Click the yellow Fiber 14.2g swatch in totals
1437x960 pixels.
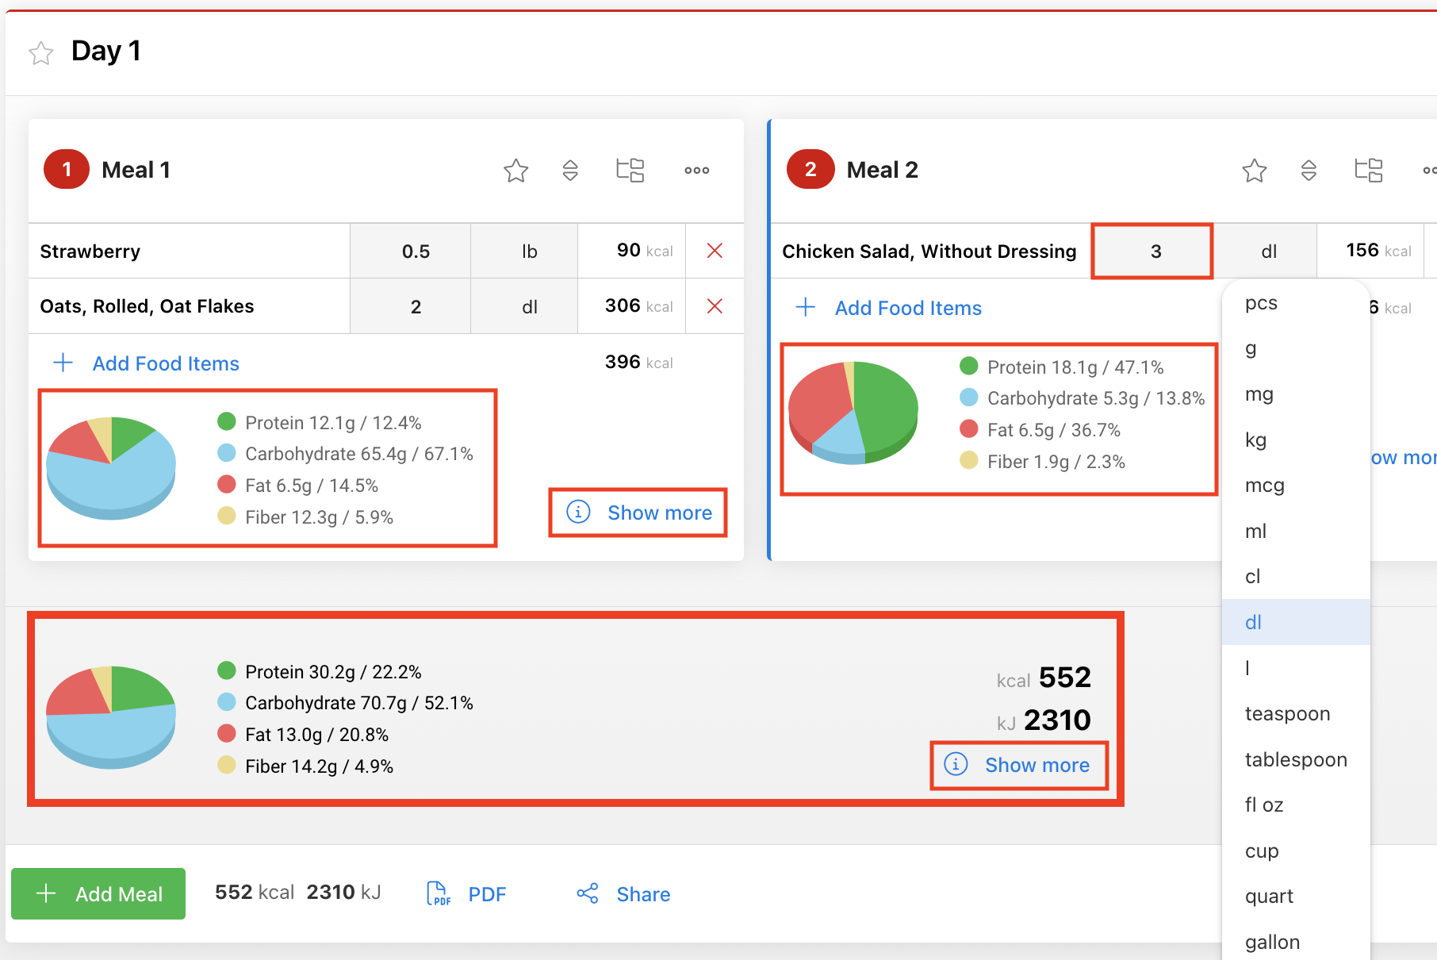227,765
